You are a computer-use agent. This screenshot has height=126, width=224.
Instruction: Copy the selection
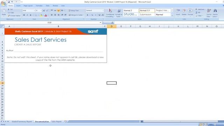click(x=11, y=13)
